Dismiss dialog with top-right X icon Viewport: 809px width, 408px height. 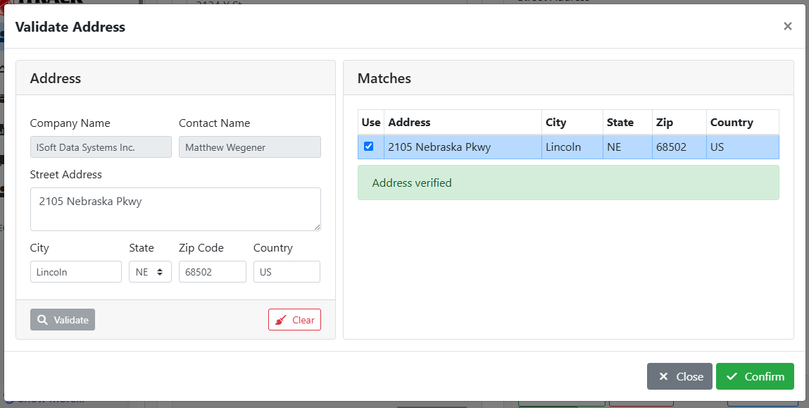[x=787, y=27]
